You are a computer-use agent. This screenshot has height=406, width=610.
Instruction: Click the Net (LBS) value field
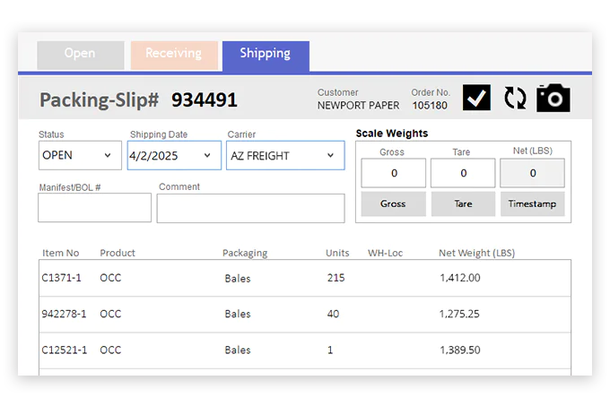(x=532, y=173)
